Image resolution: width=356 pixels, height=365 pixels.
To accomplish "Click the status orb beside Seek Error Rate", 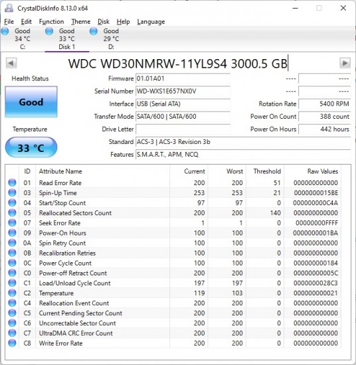I will (x=12, y=223).
